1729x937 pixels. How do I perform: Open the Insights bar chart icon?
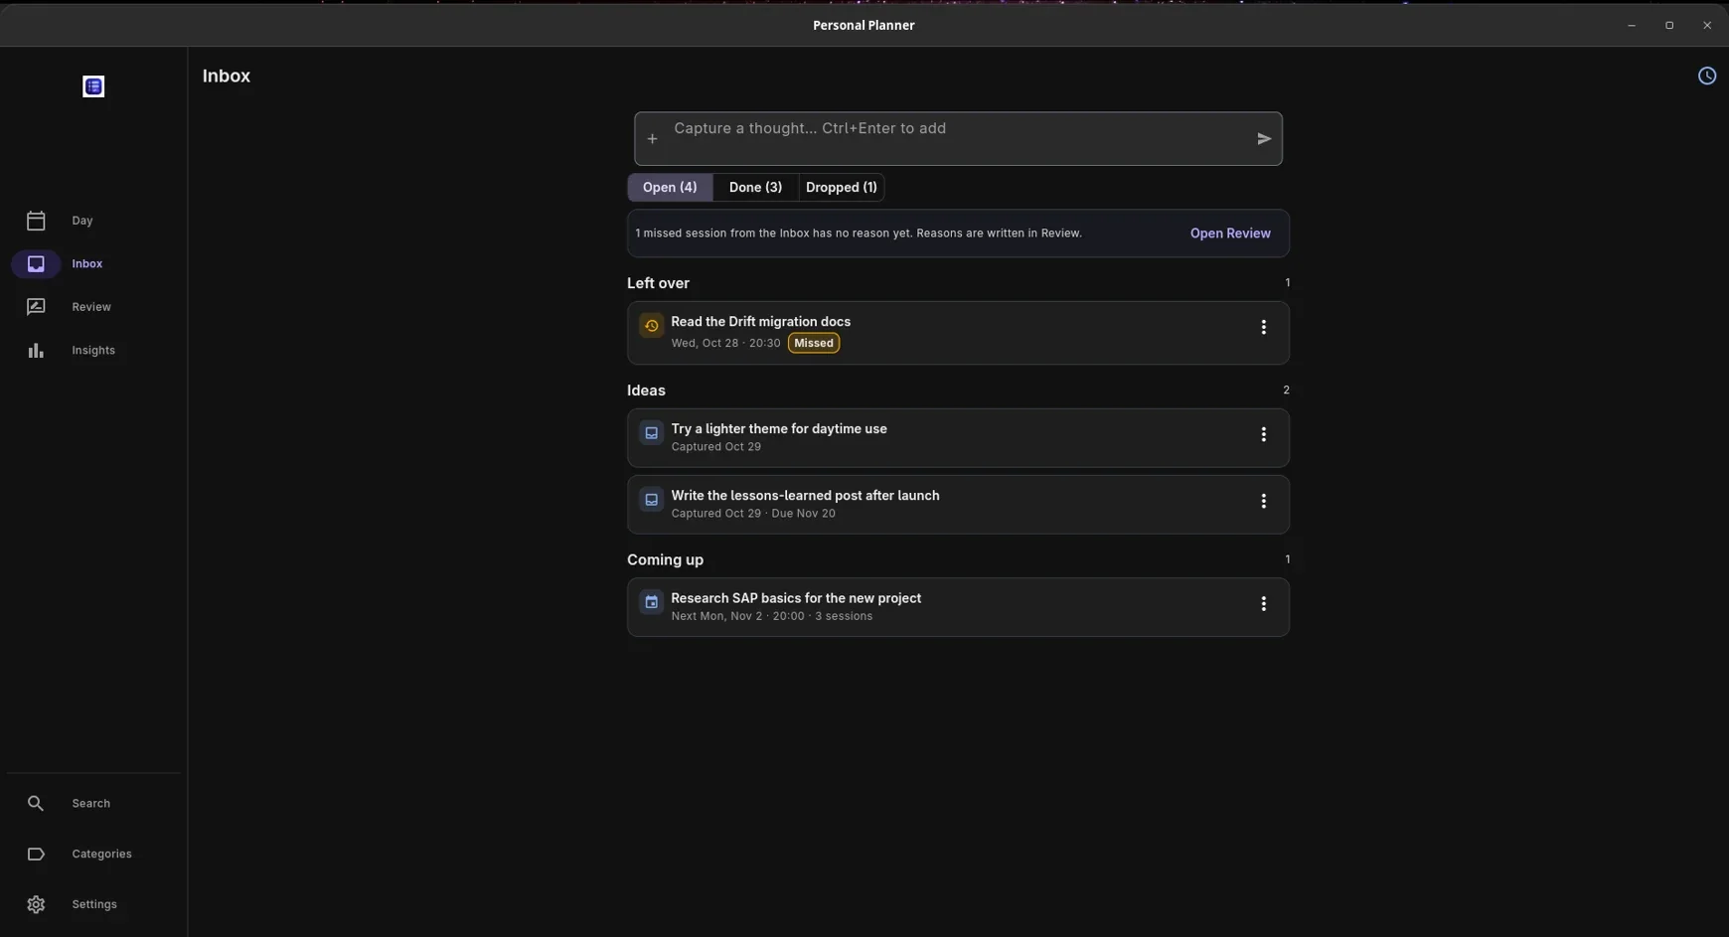click(36, 350)
